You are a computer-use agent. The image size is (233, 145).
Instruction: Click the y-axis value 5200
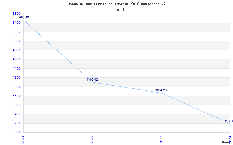click(x=17, y=32)
